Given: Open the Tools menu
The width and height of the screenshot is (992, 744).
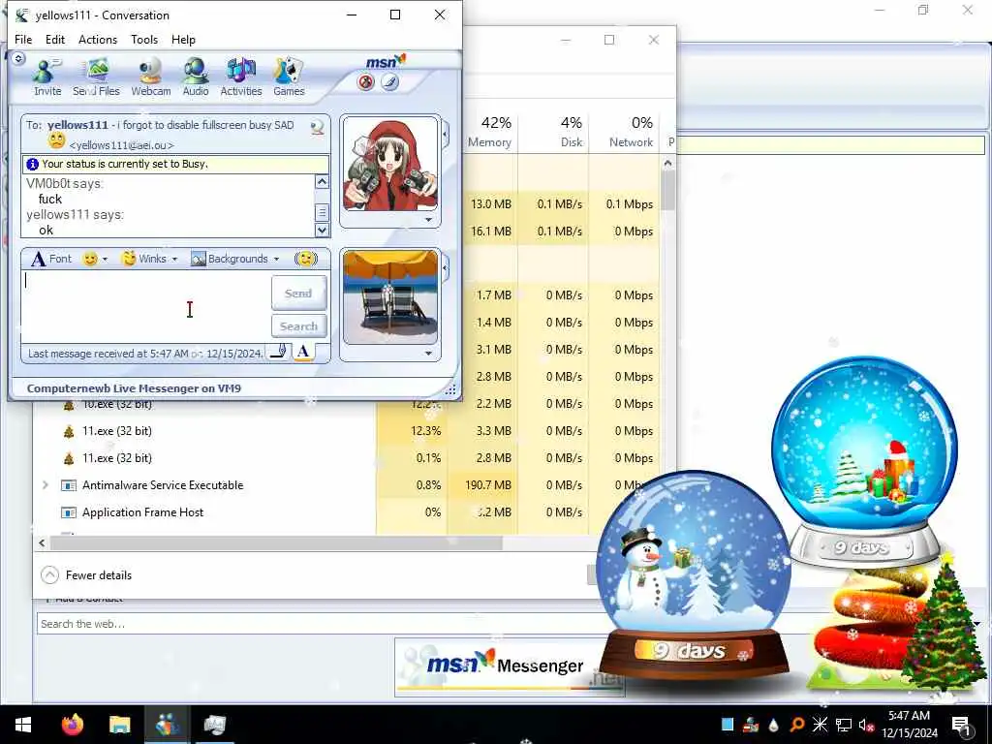Looking at the screenshot, I should [144, 39].
